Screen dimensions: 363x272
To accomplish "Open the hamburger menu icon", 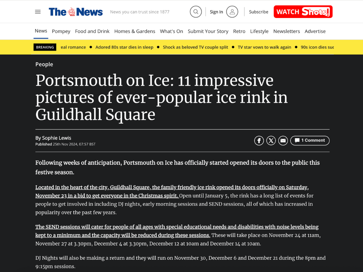I will (38, 12).
